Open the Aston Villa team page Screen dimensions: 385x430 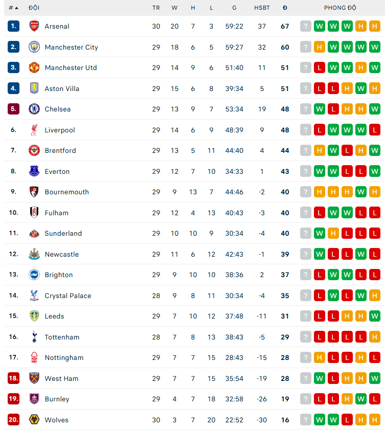[x=62, y=88]
